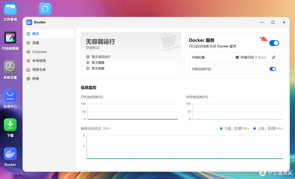Click the 暂无项目运行 text
This screenshot has width=295, height=179.
(x=101, y=57)
